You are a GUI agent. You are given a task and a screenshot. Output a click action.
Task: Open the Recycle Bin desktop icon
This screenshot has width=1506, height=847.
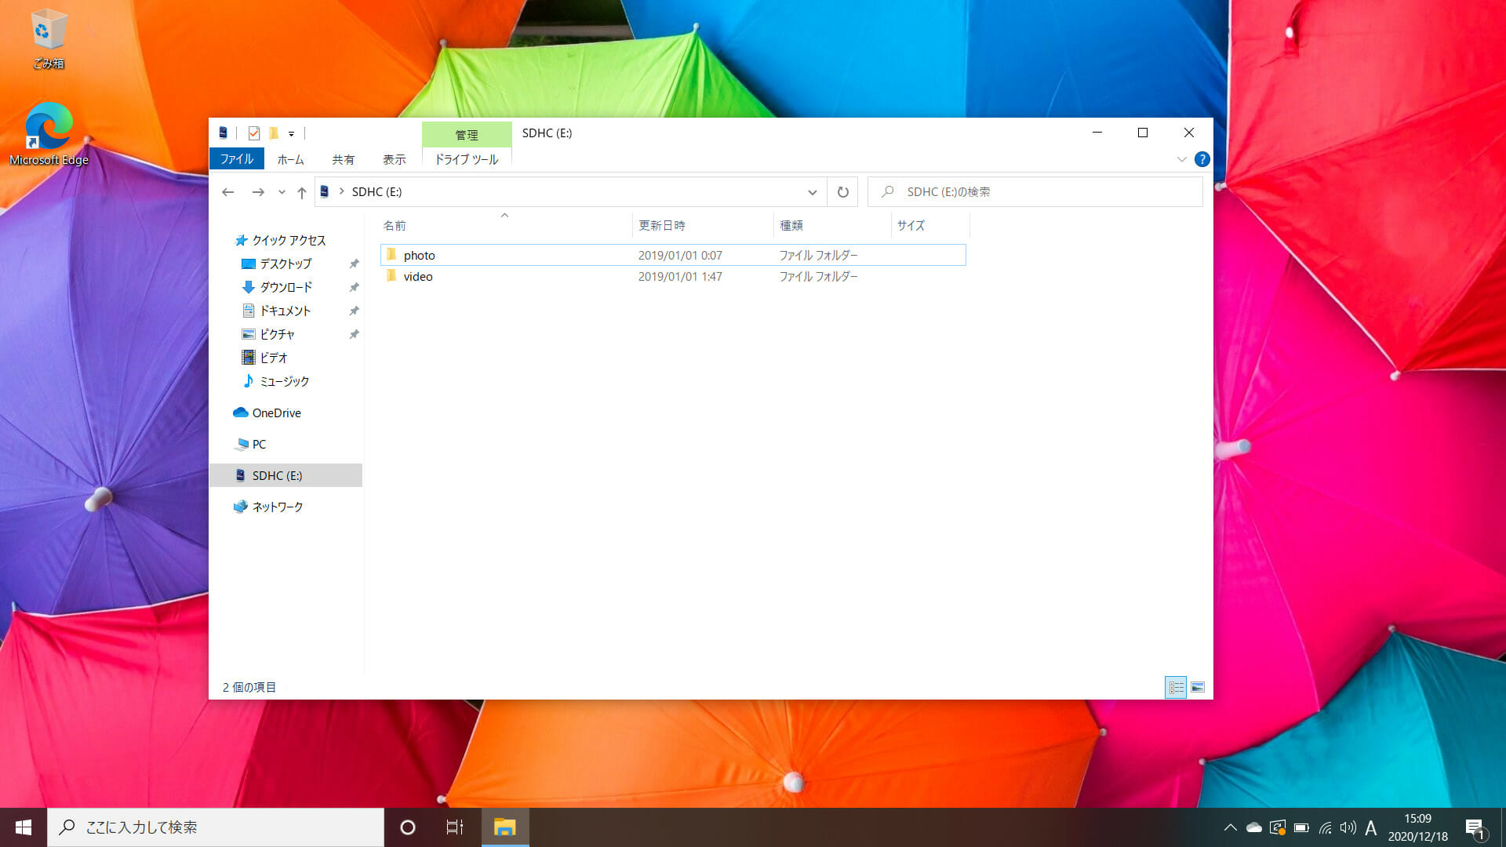(x=49, y=39)
